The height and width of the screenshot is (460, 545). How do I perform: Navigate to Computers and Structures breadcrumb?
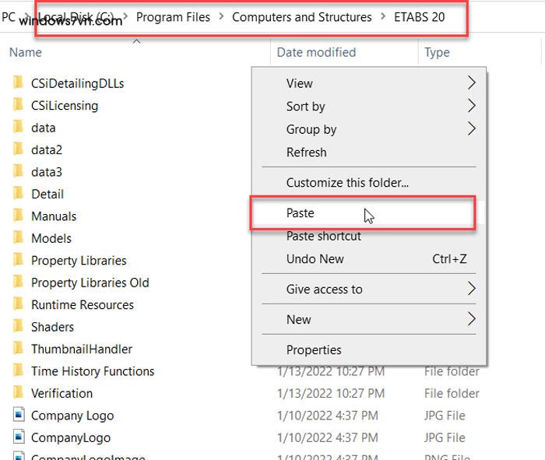tap(301, 16)
